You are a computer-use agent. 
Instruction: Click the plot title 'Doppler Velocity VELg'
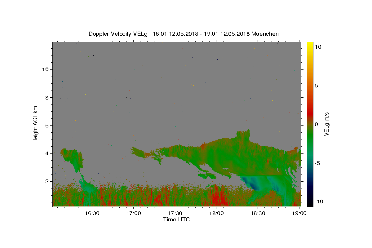[x=119, y=34]
